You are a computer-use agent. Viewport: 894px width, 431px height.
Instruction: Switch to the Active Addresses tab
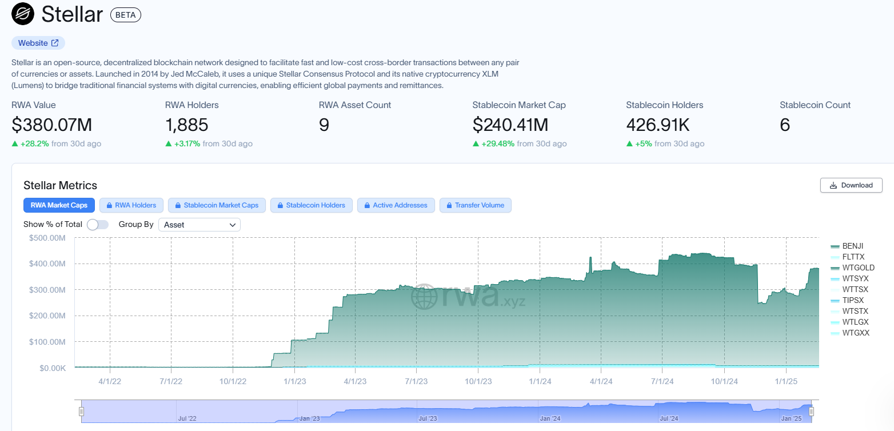coord(396,205)
